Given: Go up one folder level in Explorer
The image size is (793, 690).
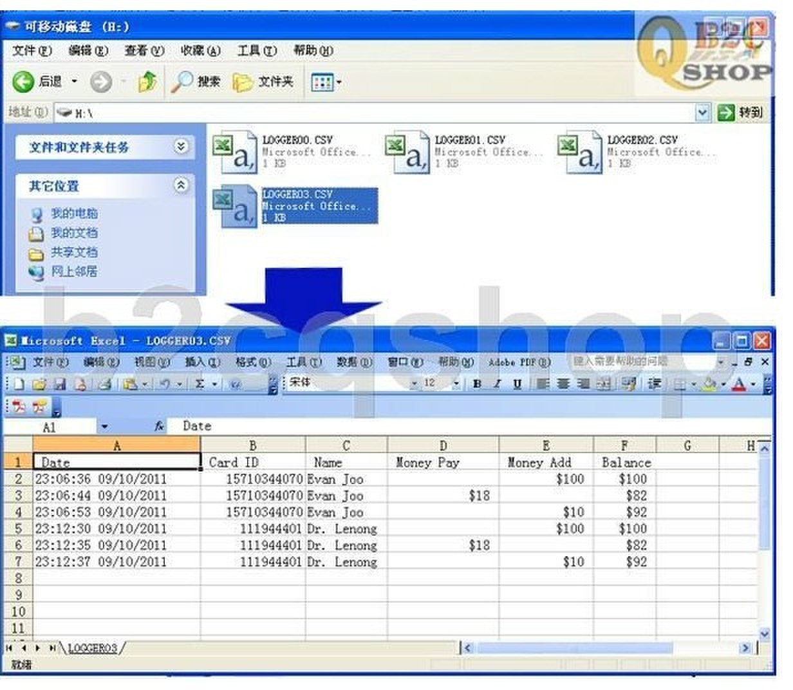Looking at the screenshot, I should coord(147,81).
